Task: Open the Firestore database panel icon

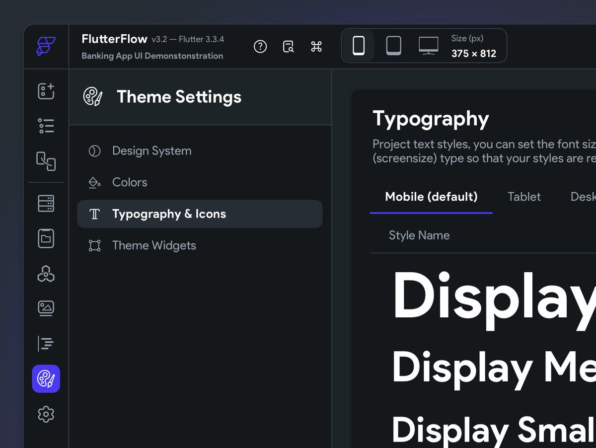Action: click(x=46, y=204)
